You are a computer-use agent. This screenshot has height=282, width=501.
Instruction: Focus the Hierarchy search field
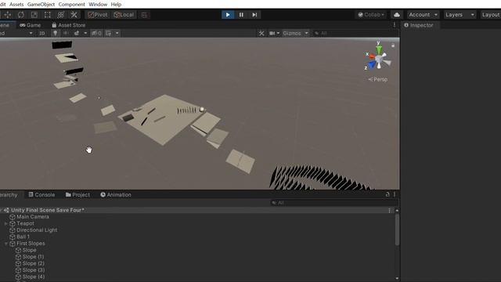[x=334, y=203]
